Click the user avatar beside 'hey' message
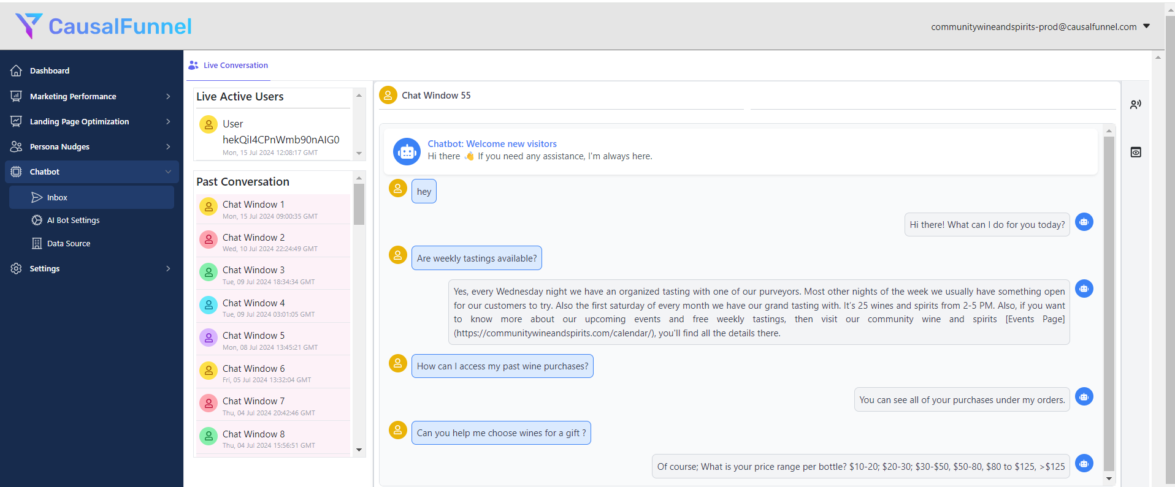This screenshot has height=487, width=1175. click(x=398, y=188)
